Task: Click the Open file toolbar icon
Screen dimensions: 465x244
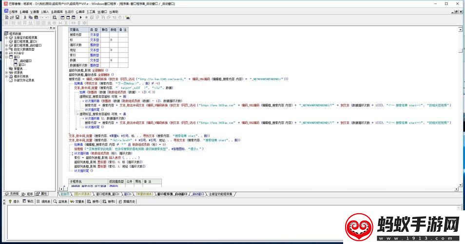Action: point(12,18)
